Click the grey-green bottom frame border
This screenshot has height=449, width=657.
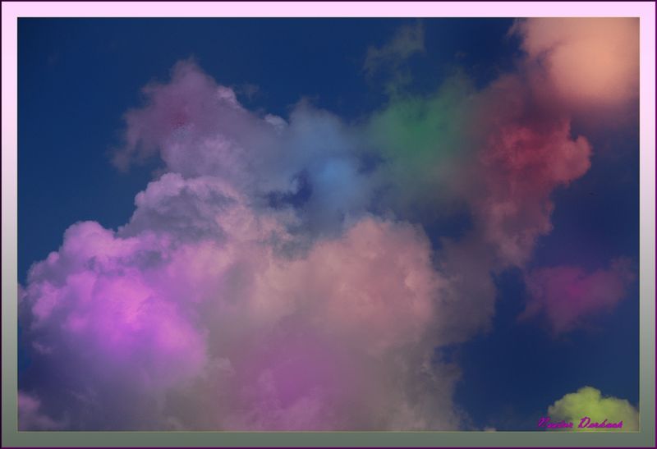point(328,440)
